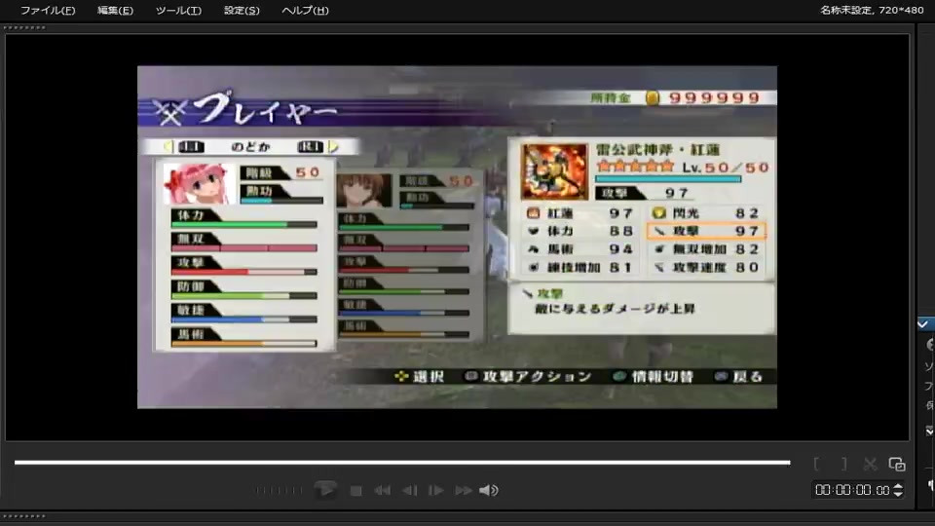Click the white preview scrubber bar

tap(402, 462)
